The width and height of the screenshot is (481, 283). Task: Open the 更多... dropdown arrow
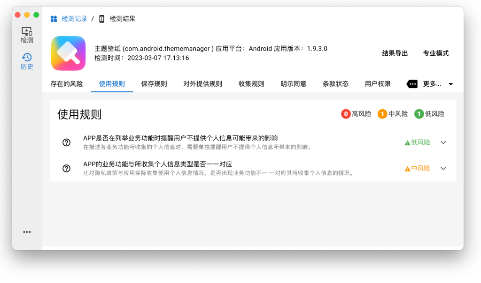pos(450,84)
